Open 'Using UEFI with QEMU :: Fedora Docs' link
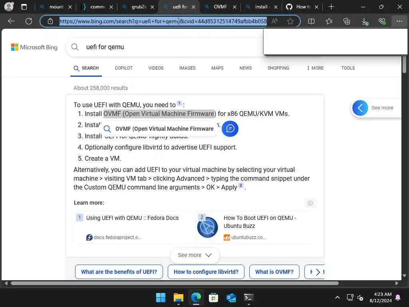 [x=132, y=218]
